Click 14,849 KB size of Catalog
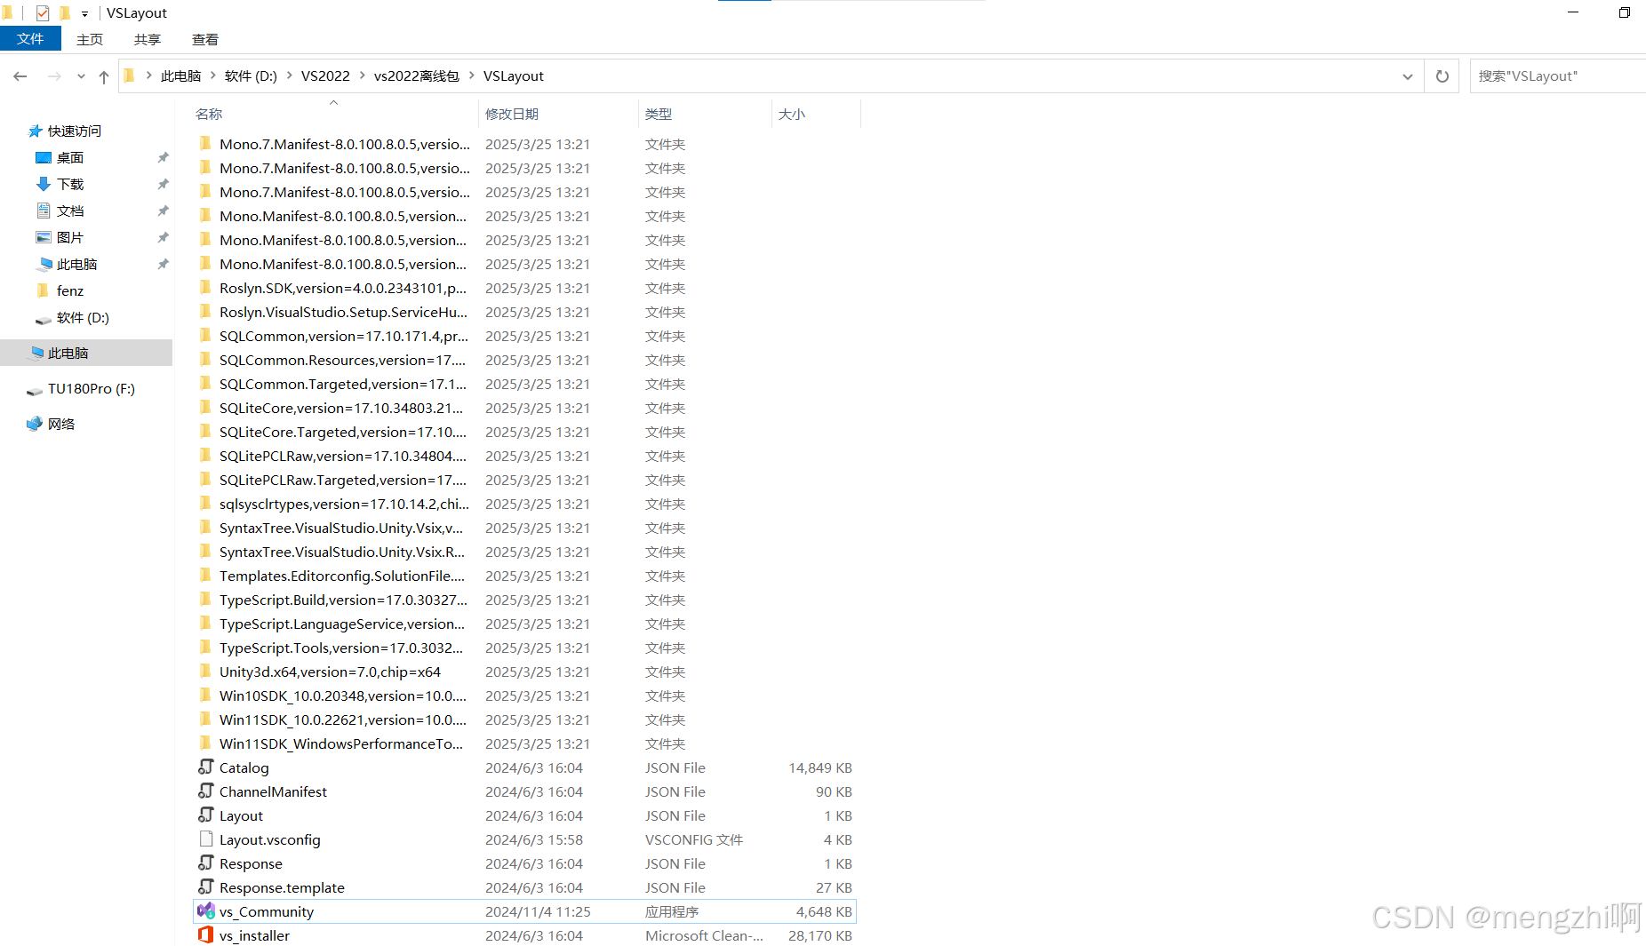This screenshot has width=1646, height=946. 819,767
